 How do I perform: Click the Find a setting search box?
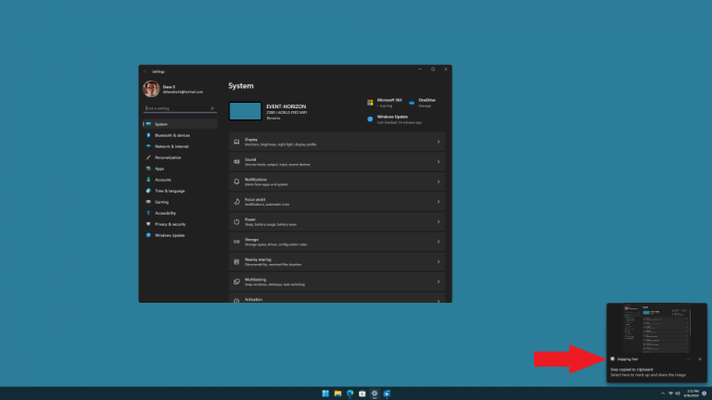tap(179, 108)
